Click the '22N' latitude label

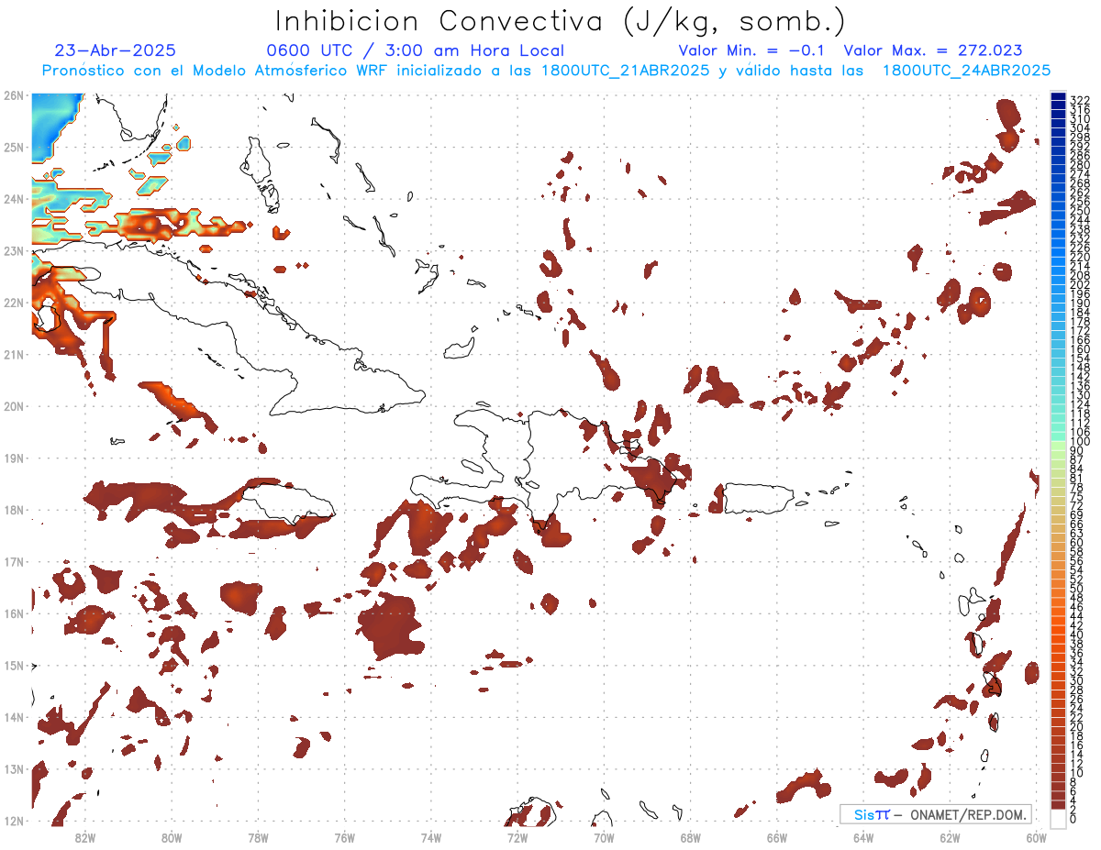coord(14,303)
